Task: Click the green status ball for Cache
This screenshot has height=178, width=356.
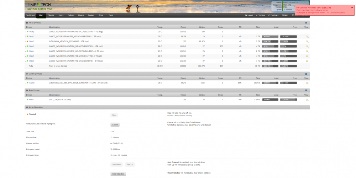Action: pos(27,83)
